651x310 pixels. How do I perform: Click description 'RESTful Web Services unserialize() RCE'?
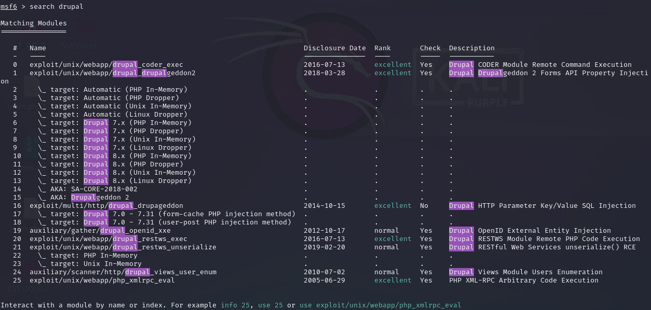(x=557, y=247)
